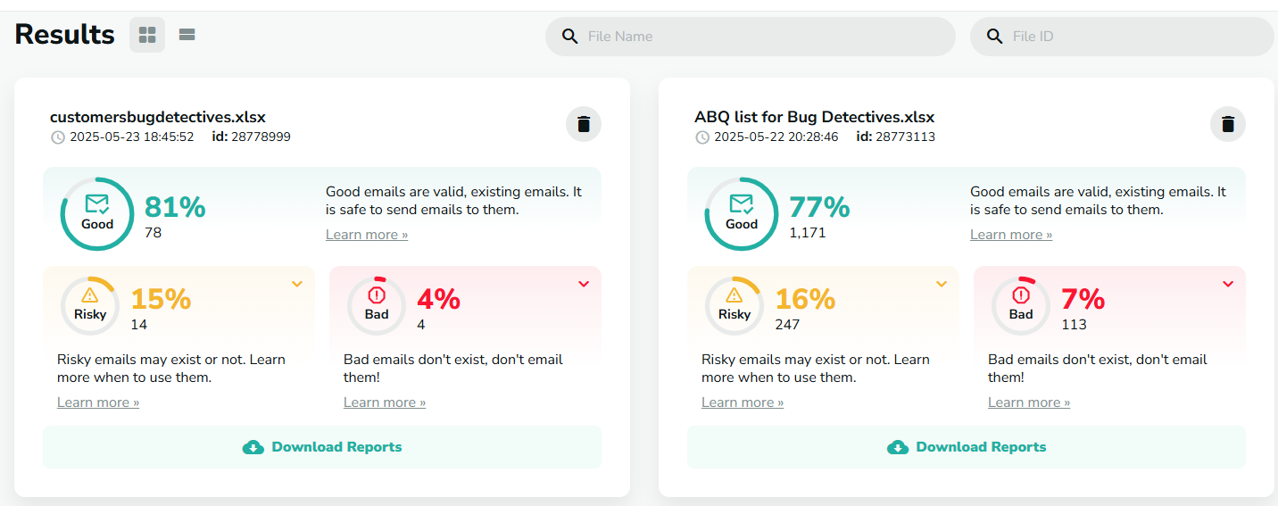Focus the File ID search field
Screen dimensions: 1278x506
pos(1122,37)
